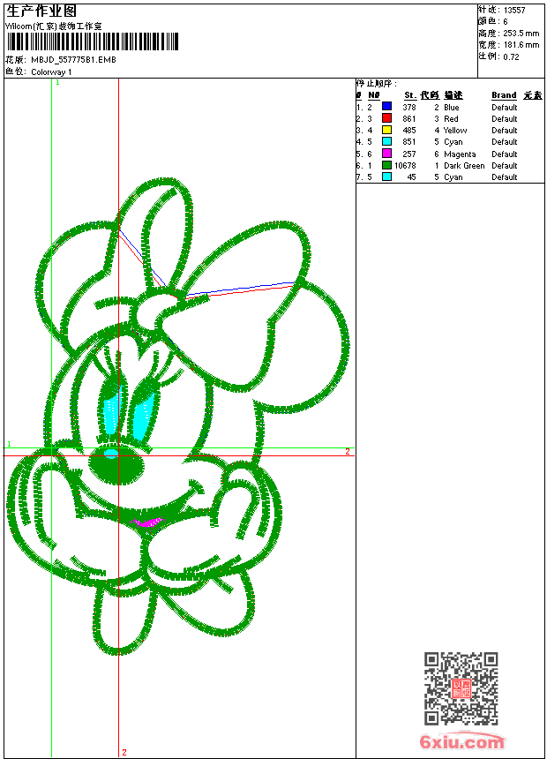
Task: Click the Brand column header
Action: pos(504,95)
